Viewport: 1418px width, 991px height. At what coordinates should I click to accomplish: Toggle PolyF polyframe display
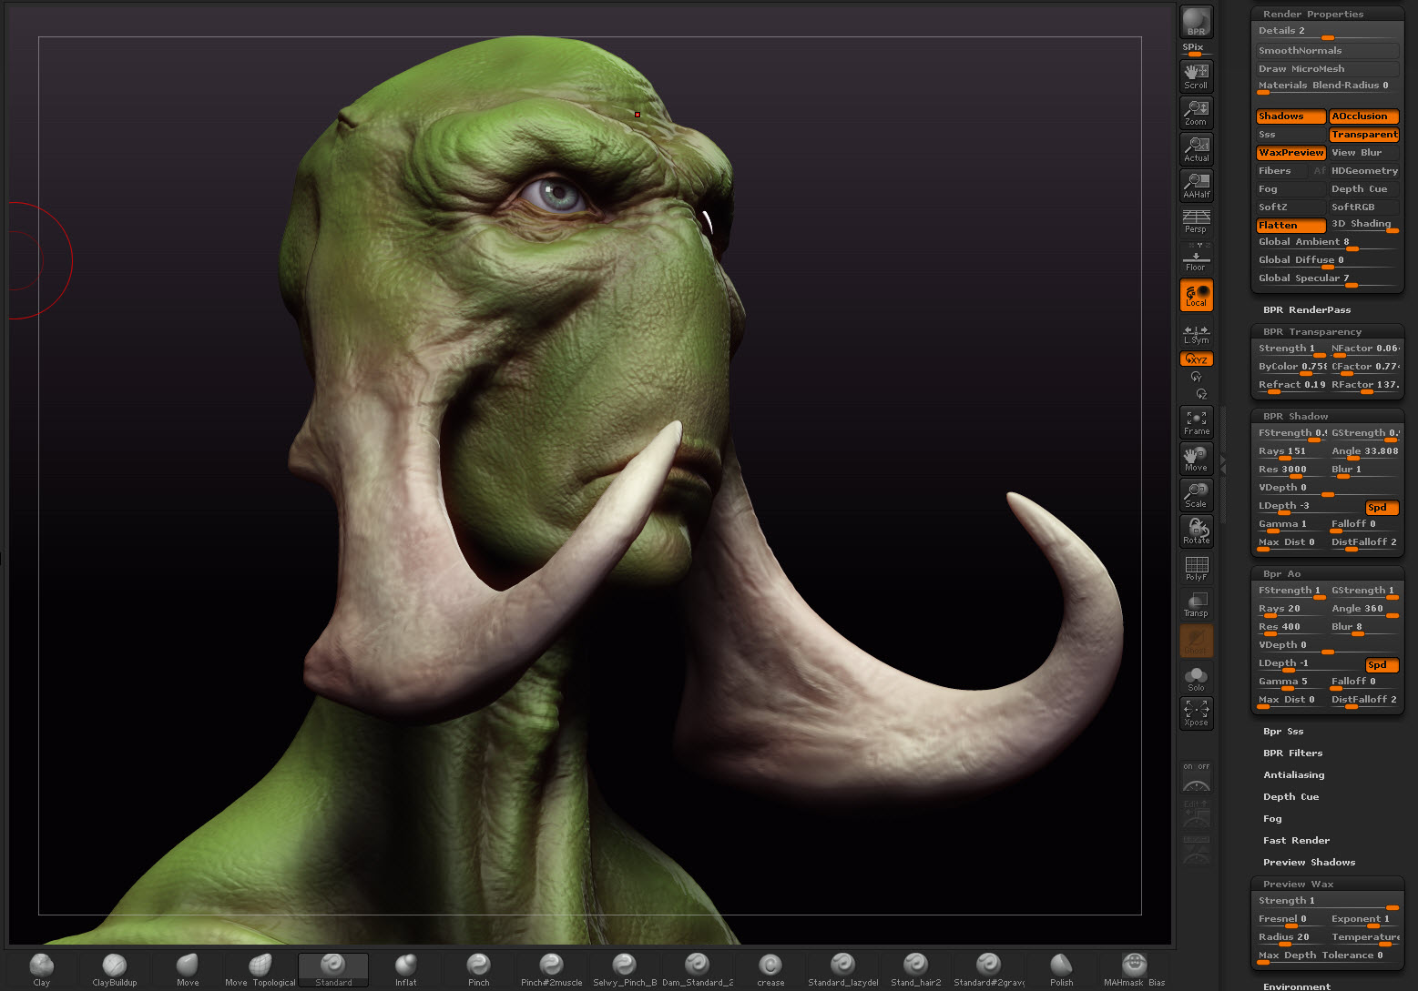point(1196,568)
